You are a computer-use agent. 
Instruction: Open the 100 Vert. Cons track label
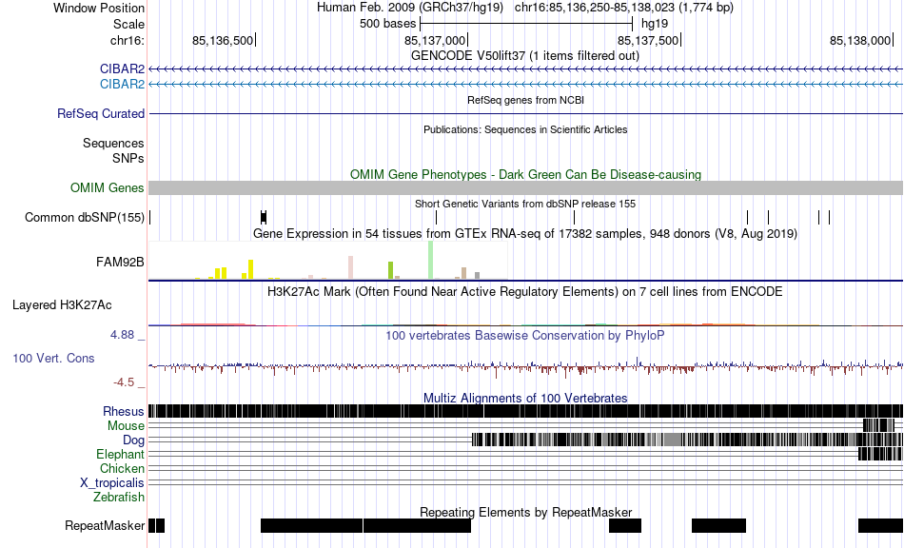point(53,359)
